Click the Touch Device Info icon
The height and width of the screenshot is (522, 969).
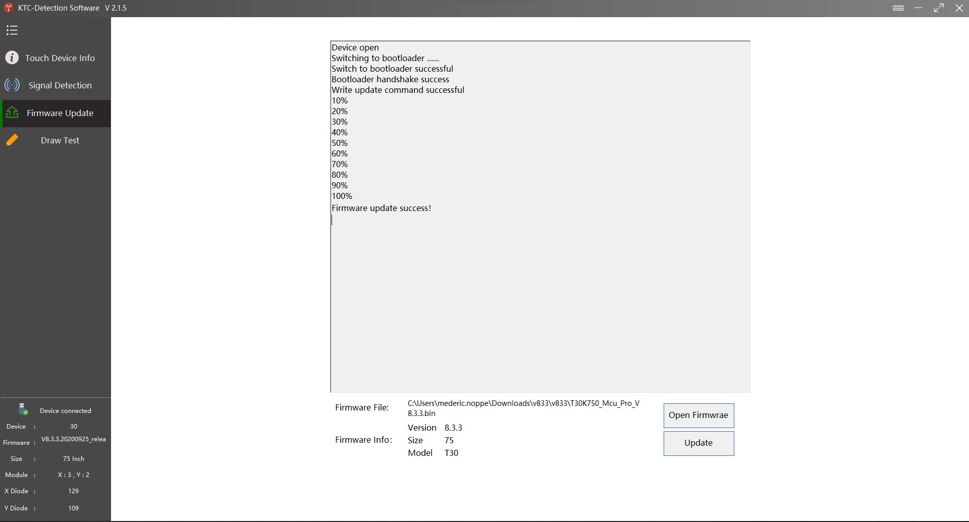12,58
